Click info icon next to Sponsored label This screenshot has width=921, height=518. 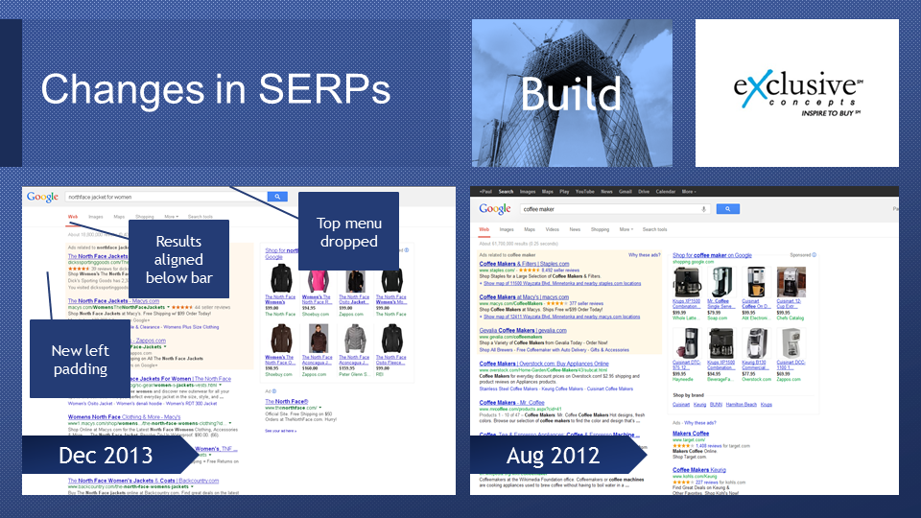[815, 255]
